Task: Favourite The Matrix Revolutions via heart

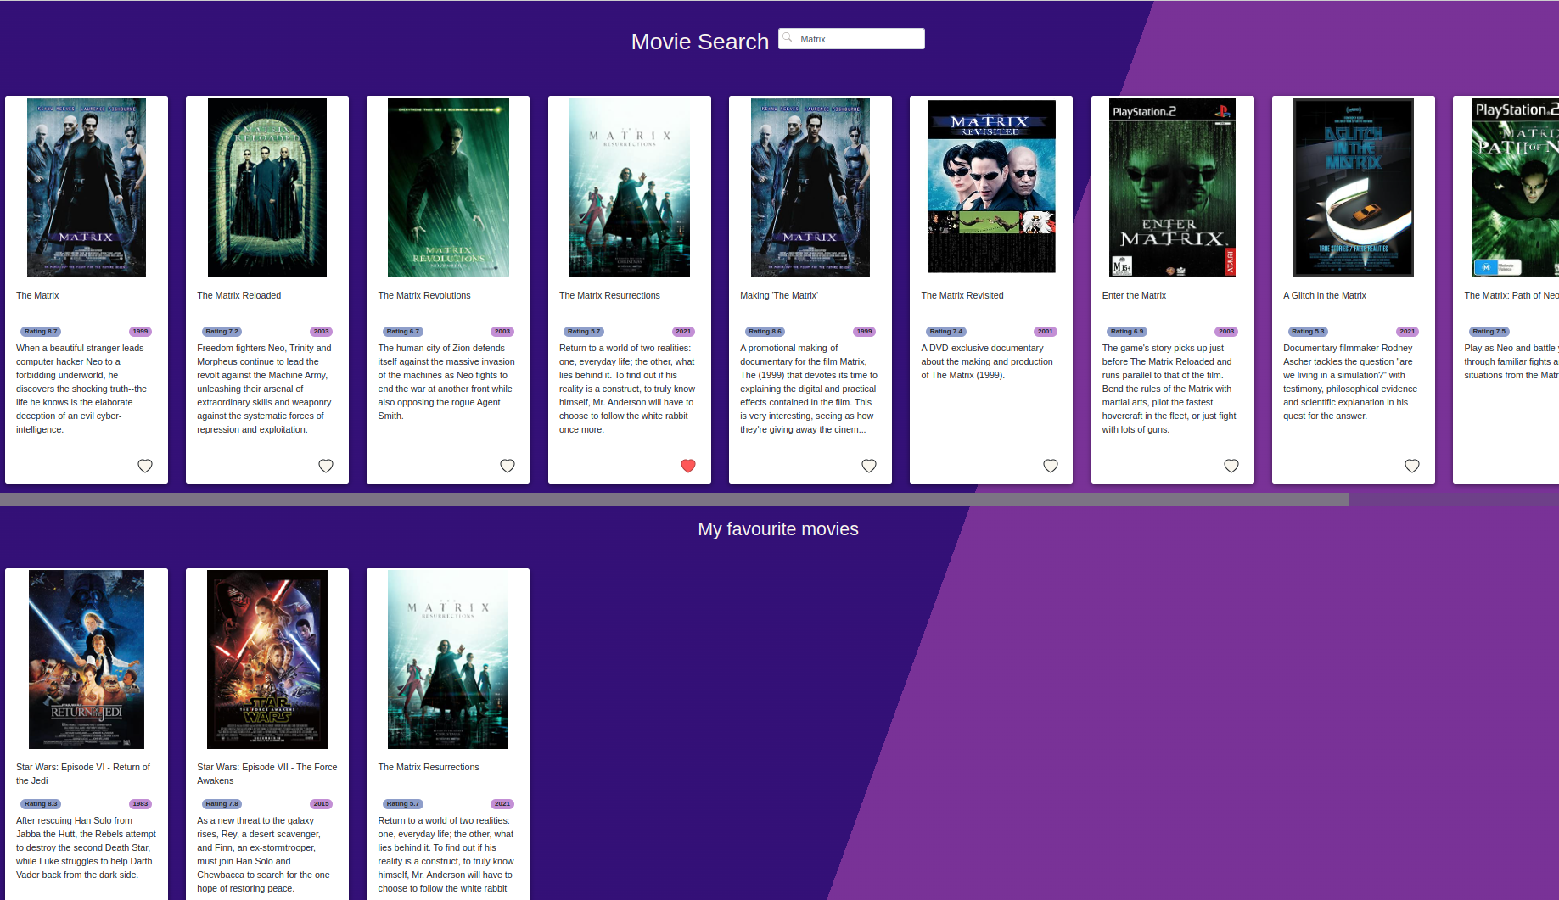Action: 508,466
